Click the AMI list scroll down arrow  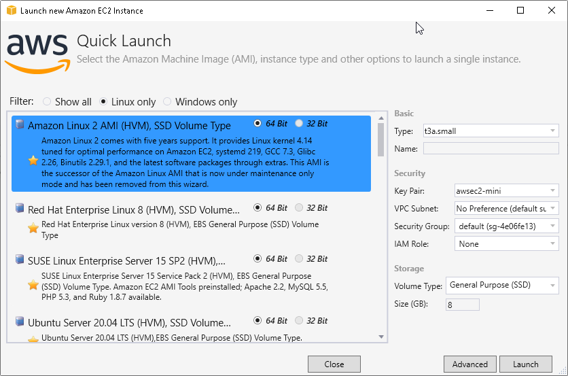point(381,337)
